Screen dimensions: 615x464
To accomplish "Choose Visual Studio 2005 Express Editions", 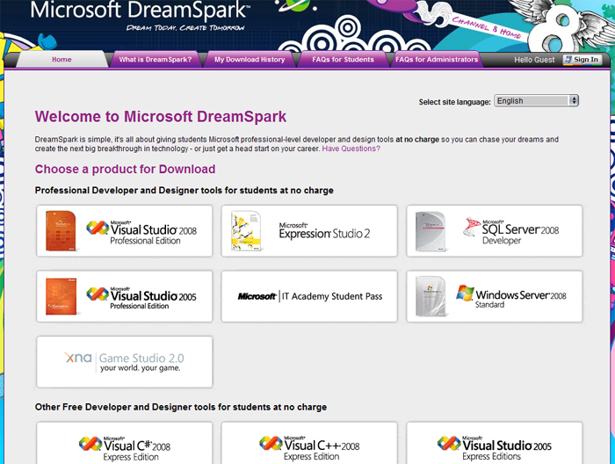I will click(495, 443).
